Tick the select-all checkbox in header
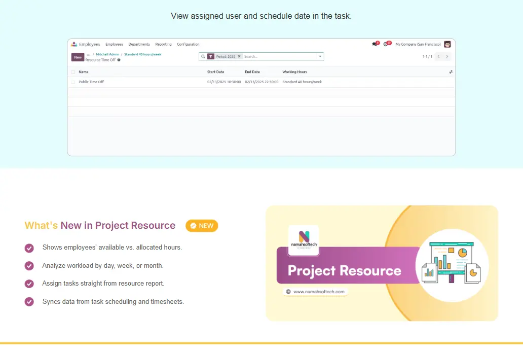The image size is (523, 350). pos(73,72)
